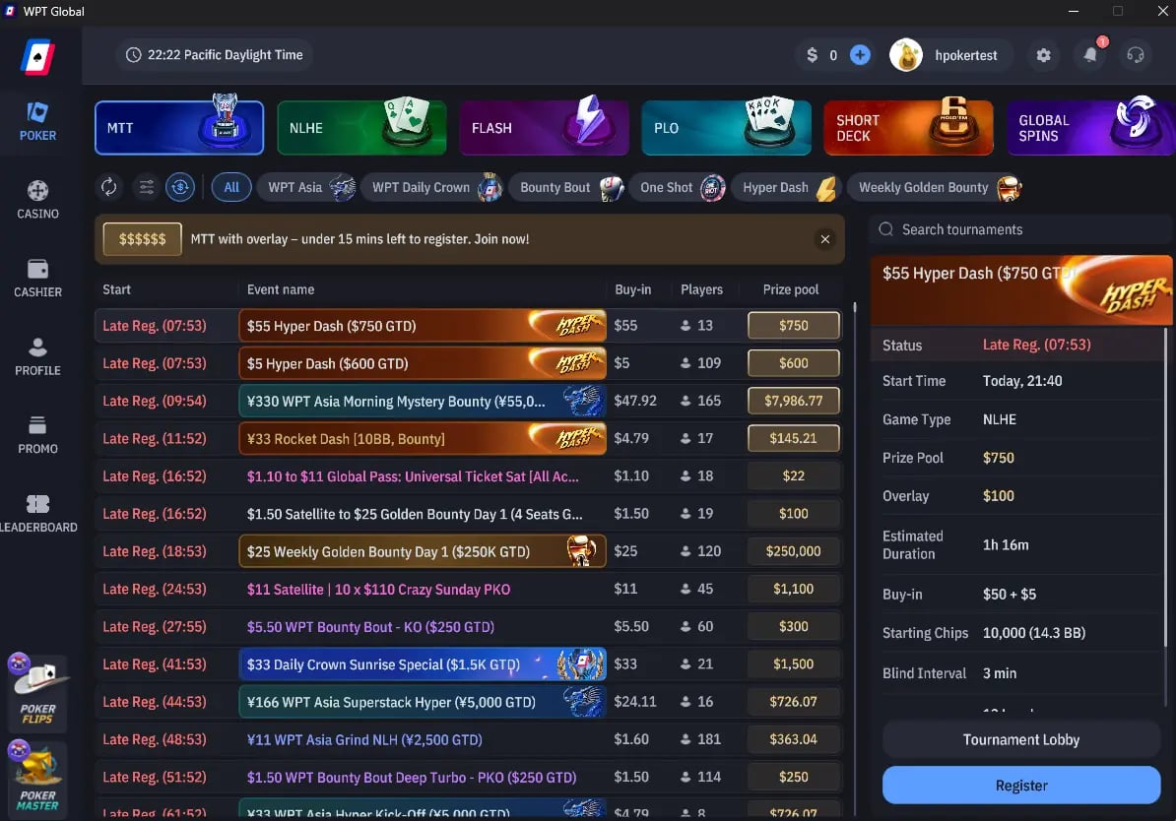Click the hpokertest avatar

(x=906, y=55)
